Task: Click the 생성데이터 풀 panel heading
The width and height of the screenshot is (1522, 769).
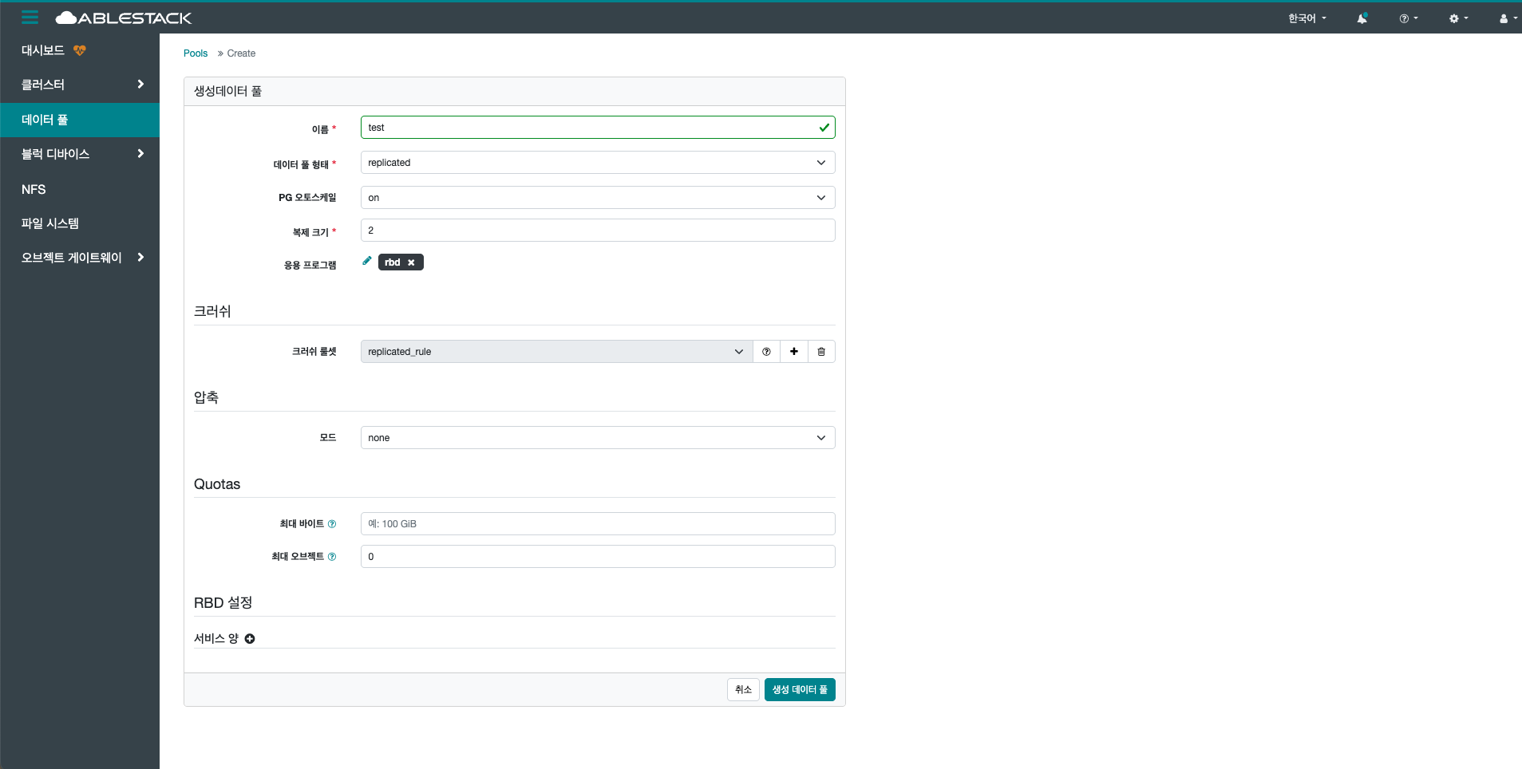Action: (x=228, y=92)
